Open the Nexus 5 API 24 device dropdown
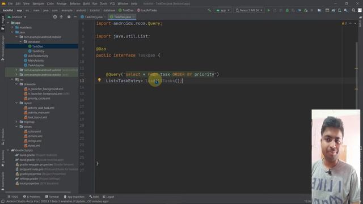363x204 pixels. [249, 10]
